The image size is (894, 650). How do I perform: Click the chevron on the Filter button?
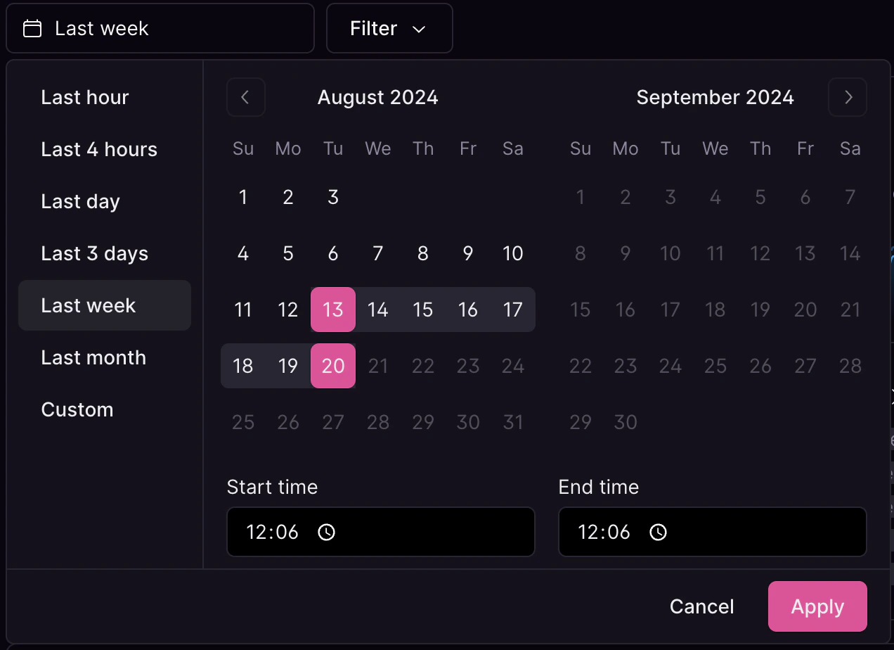pos(418,30)
